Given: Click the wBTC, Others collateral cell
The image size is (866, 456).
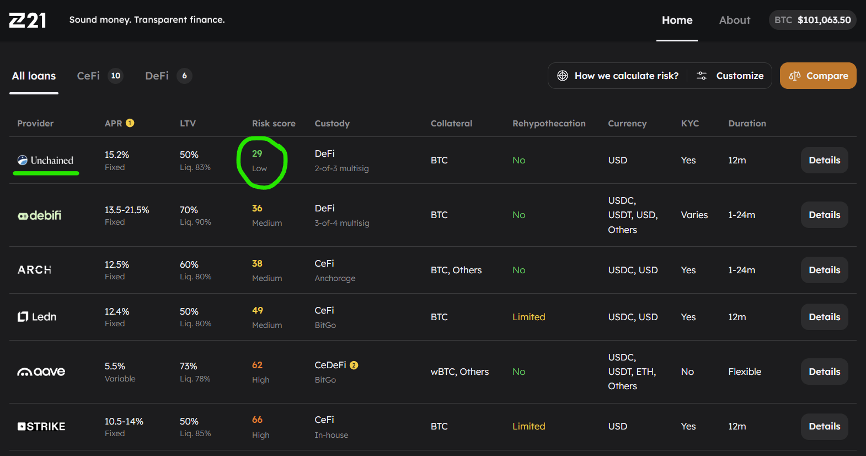Looking at the screenshot, I should [459, 372].
